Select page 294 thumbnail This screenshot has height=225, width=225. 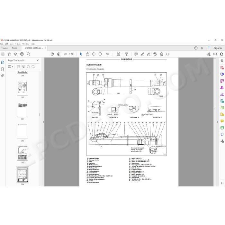(22, 175)
